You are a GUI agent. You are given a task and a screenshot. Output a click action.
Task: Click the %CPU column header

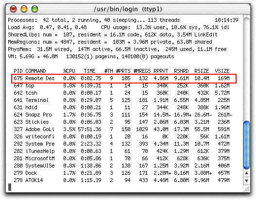coord(69,71)
